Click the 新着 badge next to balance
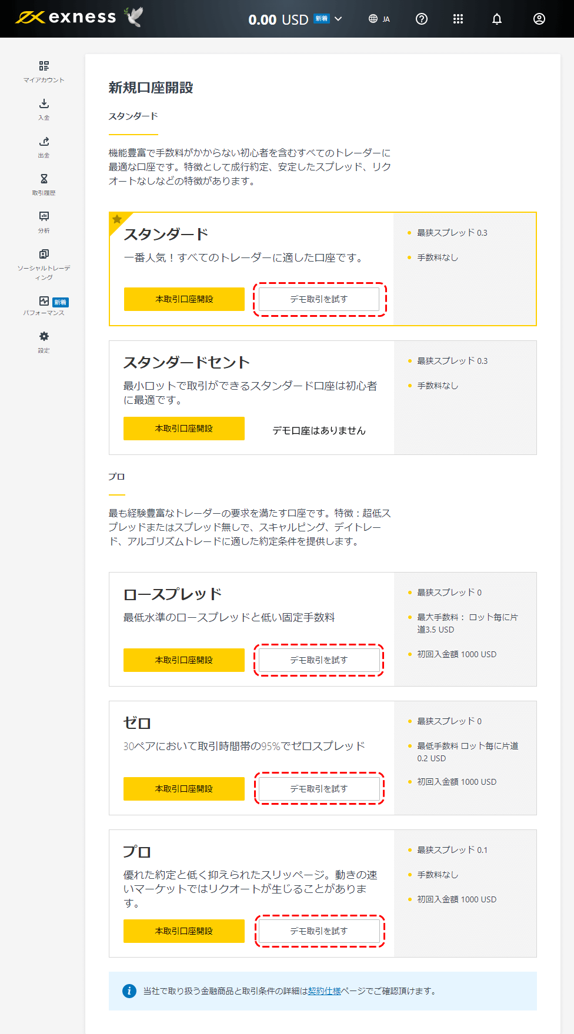This screenshot has height=1034, width=574. (x=322, y=19)
